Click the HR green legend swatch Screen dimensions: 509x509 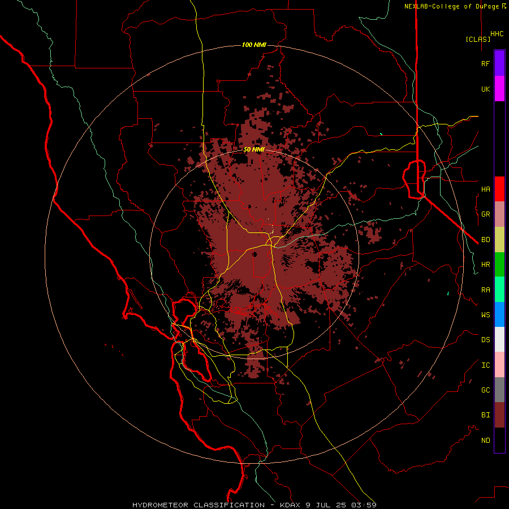(499, 265)
